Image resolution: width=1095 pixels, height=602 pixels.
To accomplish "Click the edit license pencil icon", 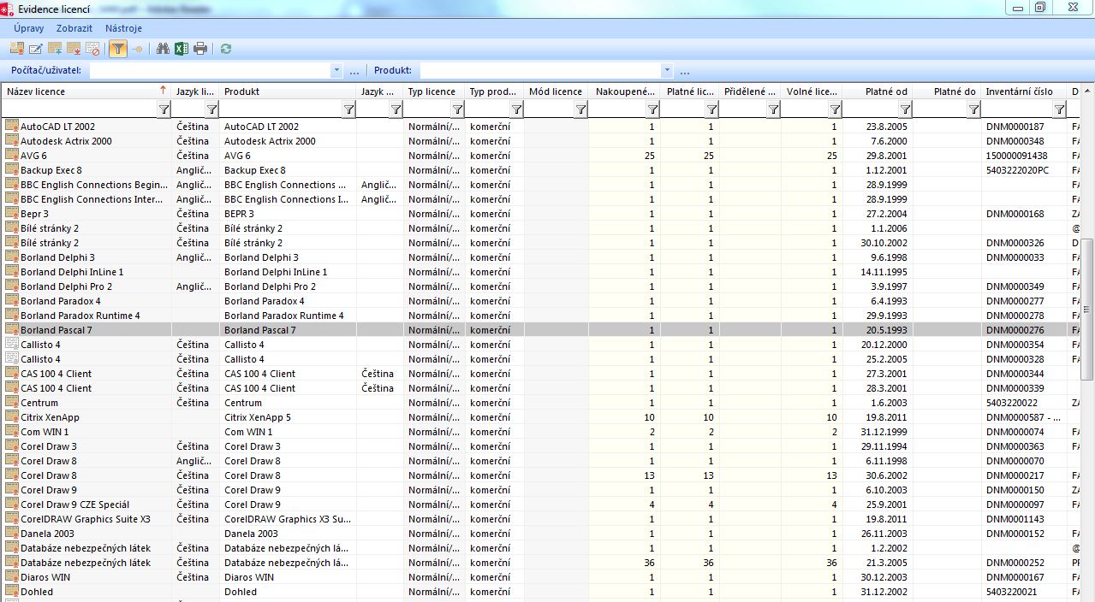I will tap(36, 49).
